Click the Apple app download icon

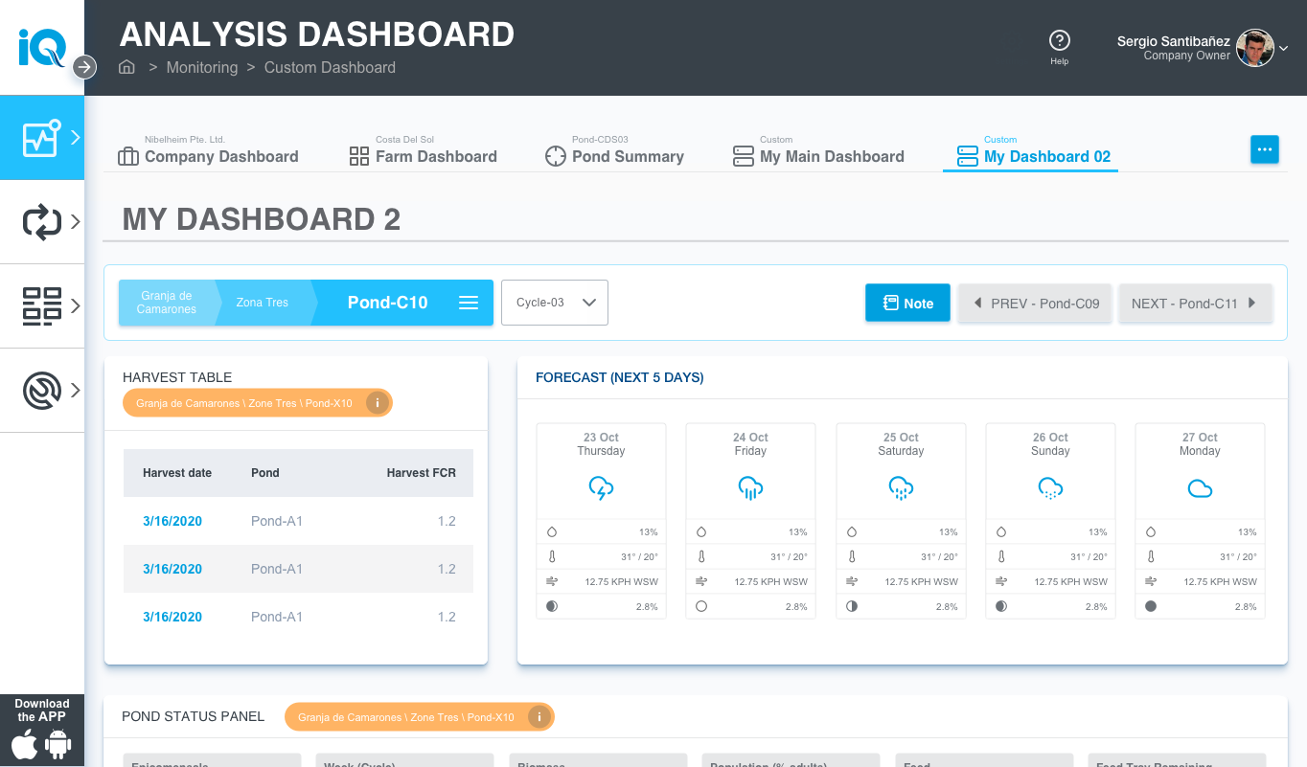[x=25, y=744]
